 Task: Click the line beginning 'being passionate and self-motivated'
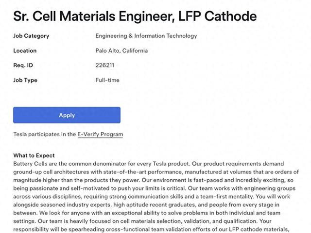click(155, 188)
